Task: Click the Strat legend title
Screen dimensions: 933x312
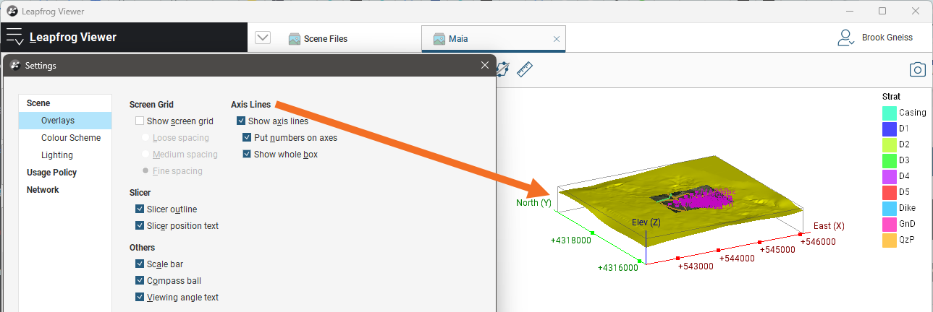Action: pos(891,97)
